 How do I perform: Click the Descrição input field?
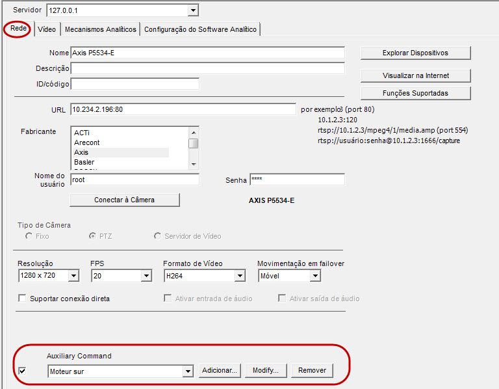point(207,68)
